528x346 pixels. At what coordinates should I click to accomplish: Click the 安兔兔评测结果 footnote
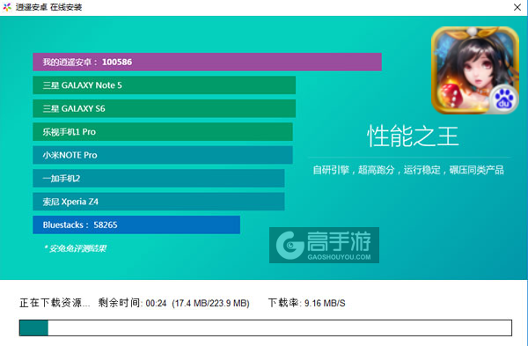coord(75,248)
